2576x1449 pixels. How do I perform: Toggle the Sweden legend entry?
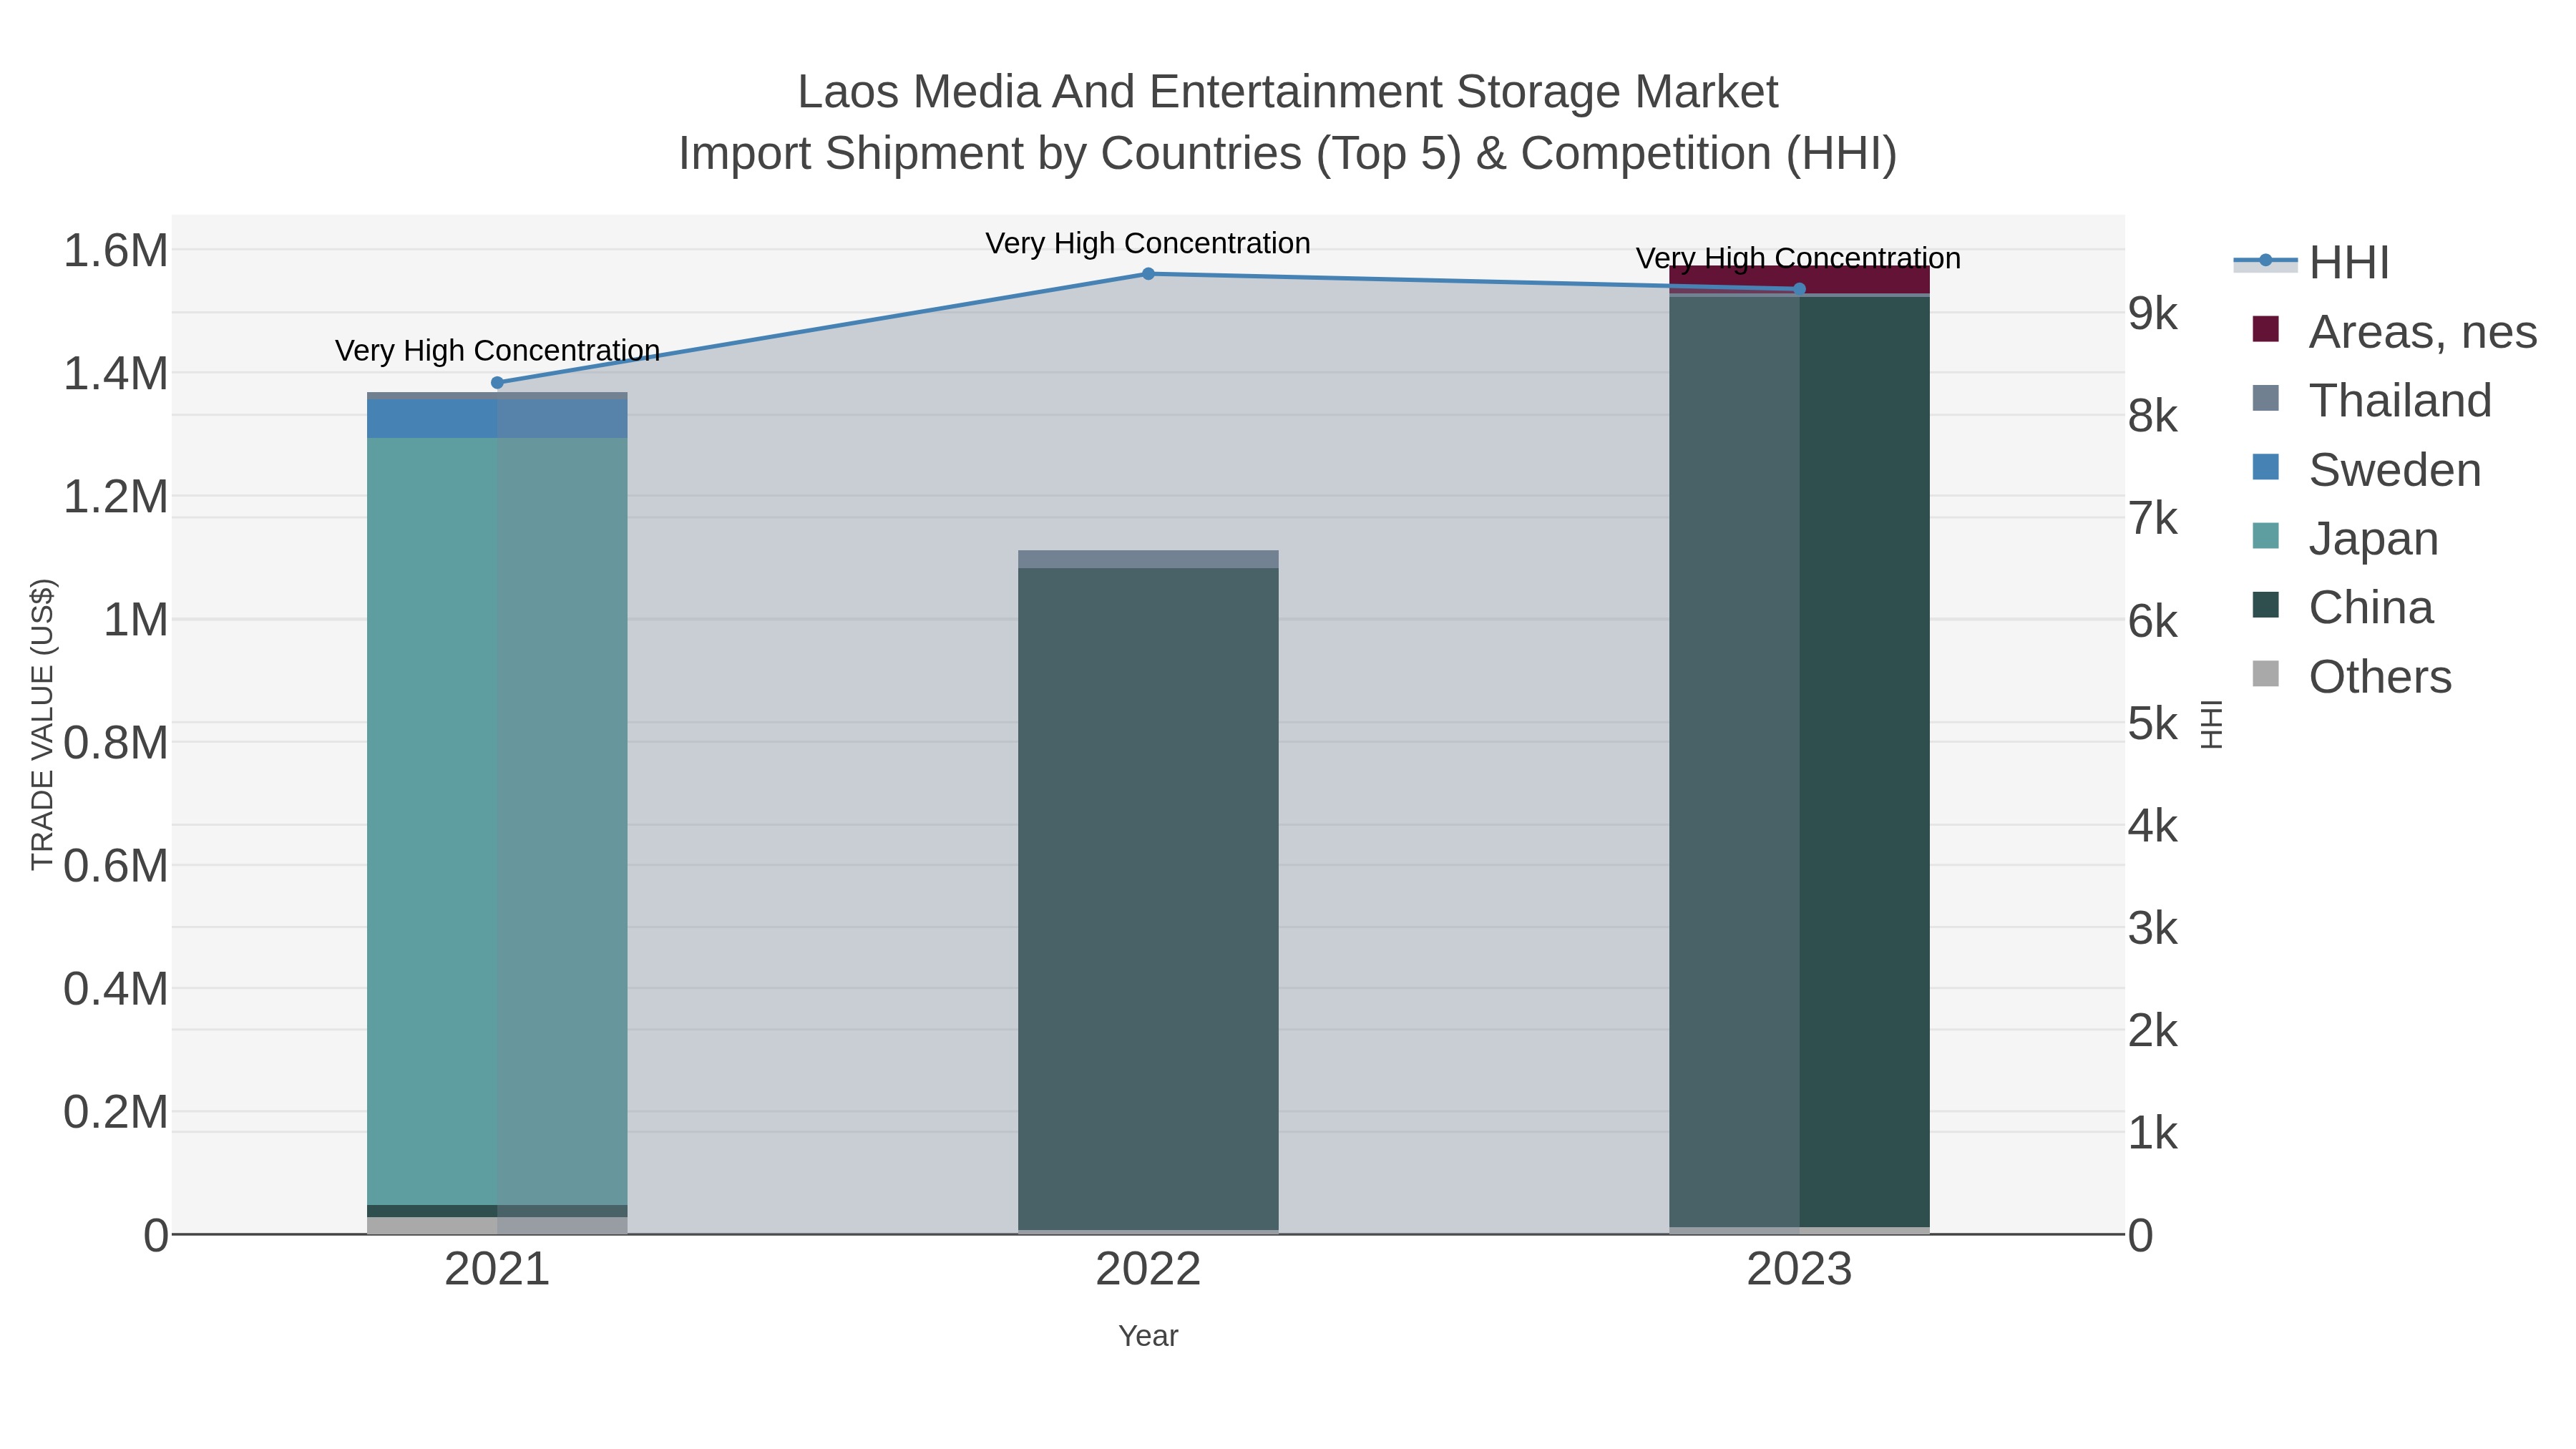[x=2366, y=470]
